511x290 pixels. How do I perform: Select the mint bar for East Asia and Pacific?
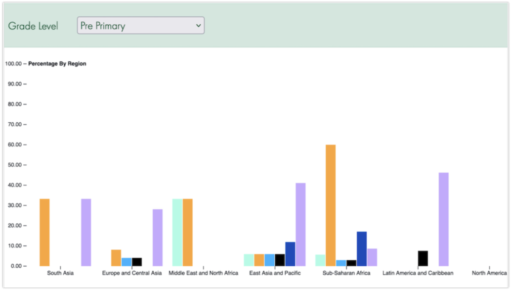tap(249, 260)
